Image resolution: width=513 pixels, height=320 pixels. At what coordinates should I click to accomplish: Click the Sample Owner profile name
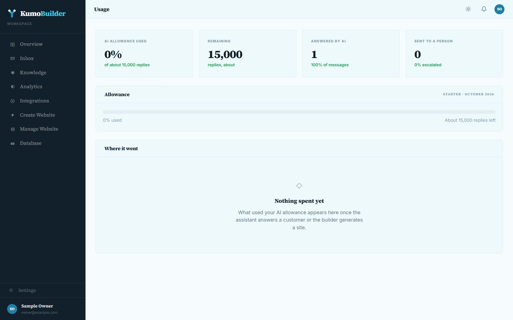coord(37,306)
